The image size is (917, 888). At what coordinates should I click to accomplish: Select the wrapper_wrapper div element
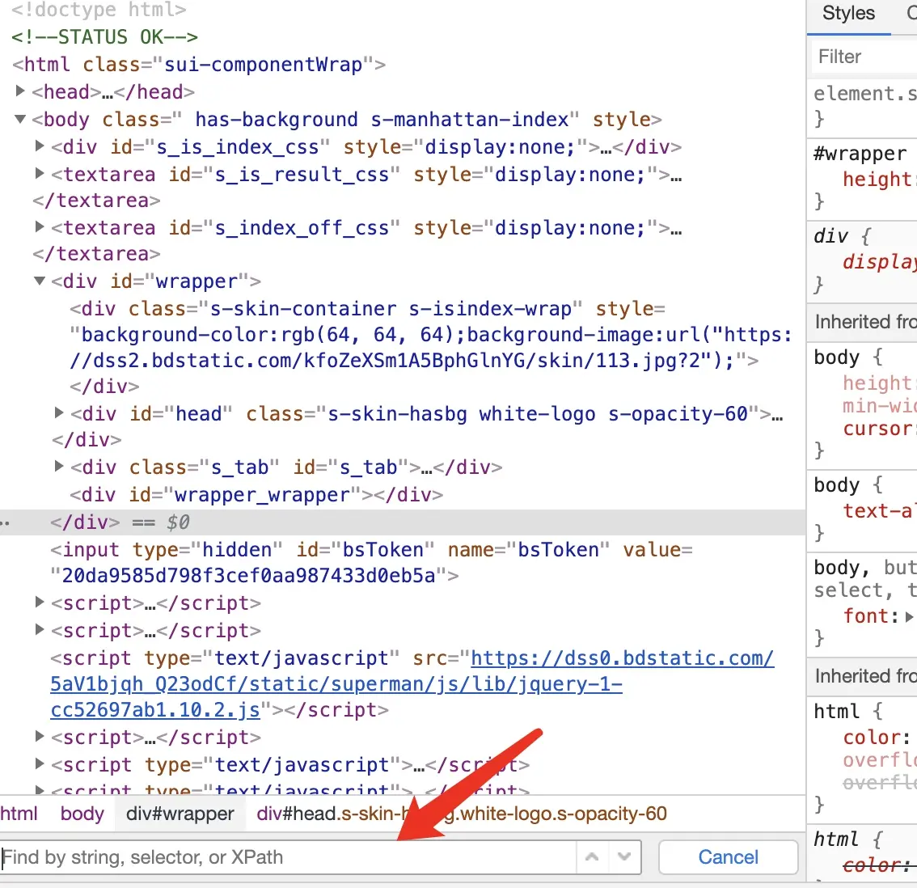[256, 495]
